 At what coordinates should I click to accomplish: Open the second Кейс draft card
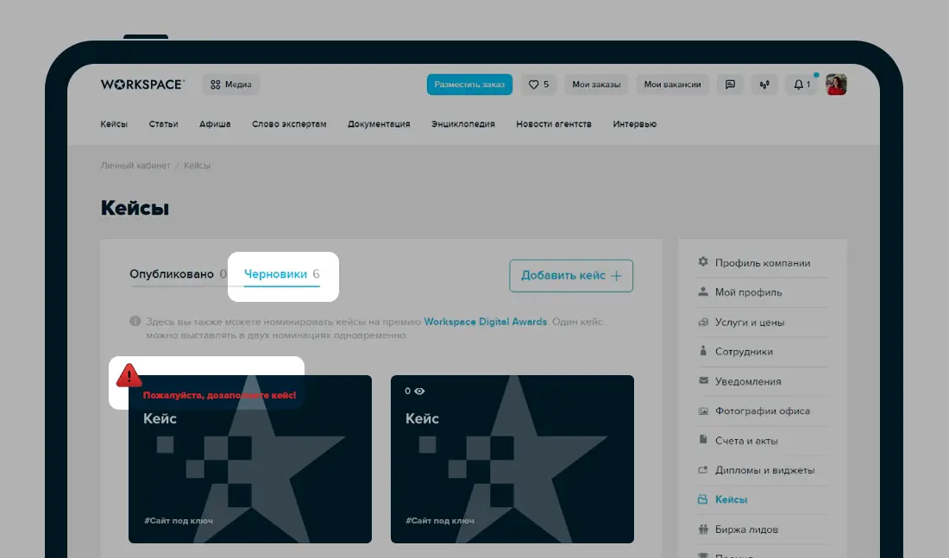[x=512, y=459]
